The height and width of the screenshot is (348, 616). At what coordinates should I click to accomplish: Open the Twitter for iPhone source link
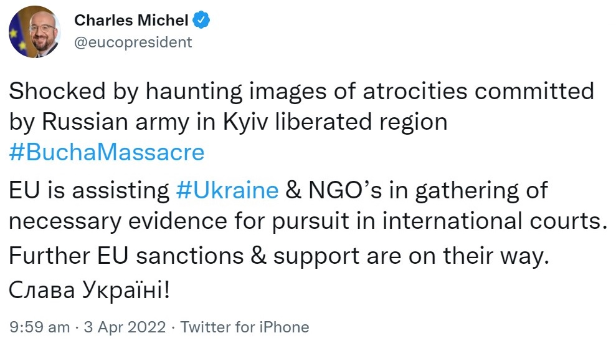(x=245, y=327)
